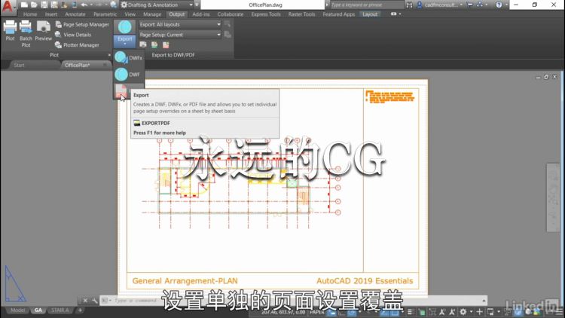The height and width of the screenshot is (318, 565).
Task: Switch to the Add-ins ribbon tab
Action: [x=200, y=14]
